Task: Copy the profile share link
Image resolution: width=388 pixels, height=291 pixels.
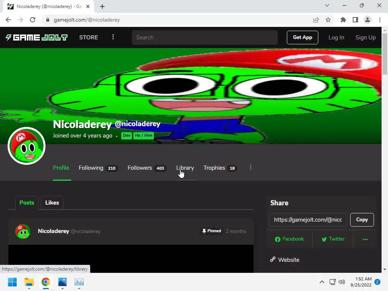Action: 362,220
